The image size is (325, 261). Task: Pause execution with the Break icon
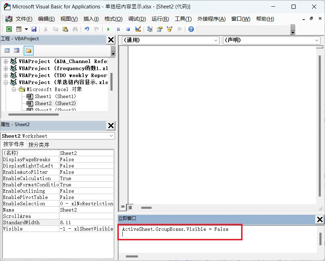tap(118, 29)
